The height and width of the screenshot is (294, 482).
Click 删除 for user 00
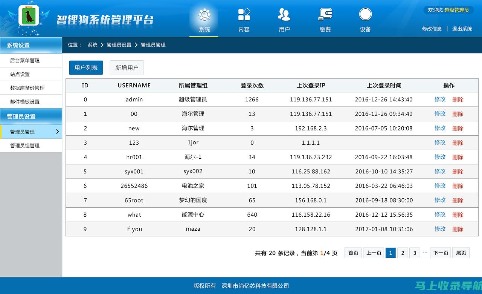point(458,114)
